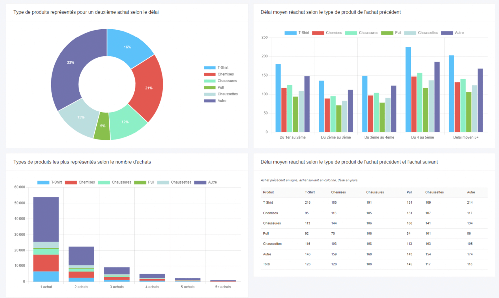Click value 174 in Autre row
Image resolution: width=499 pixels, height=298 pixels.
pyautogui.click(x=470, y=254)
